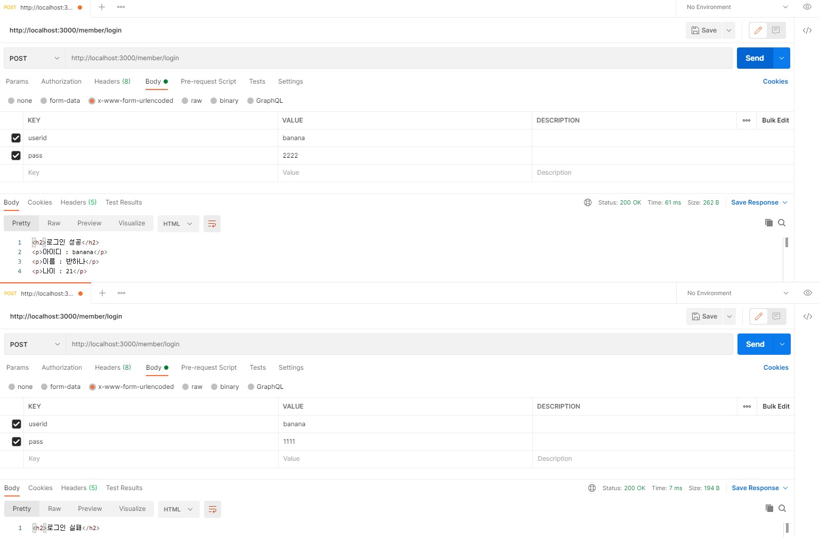
Task: Open No Environment selector in upper window
Action: (x=737, y=7)
